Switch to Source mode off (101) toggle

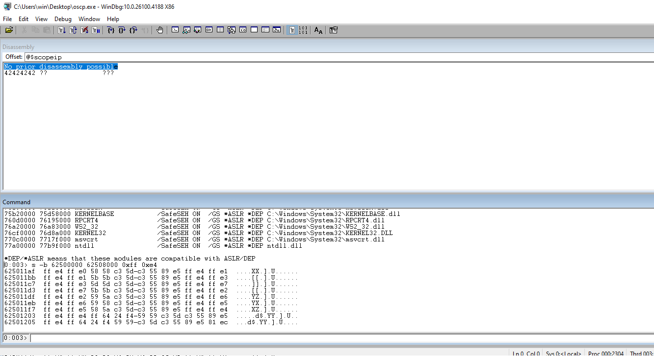[303, 30]
